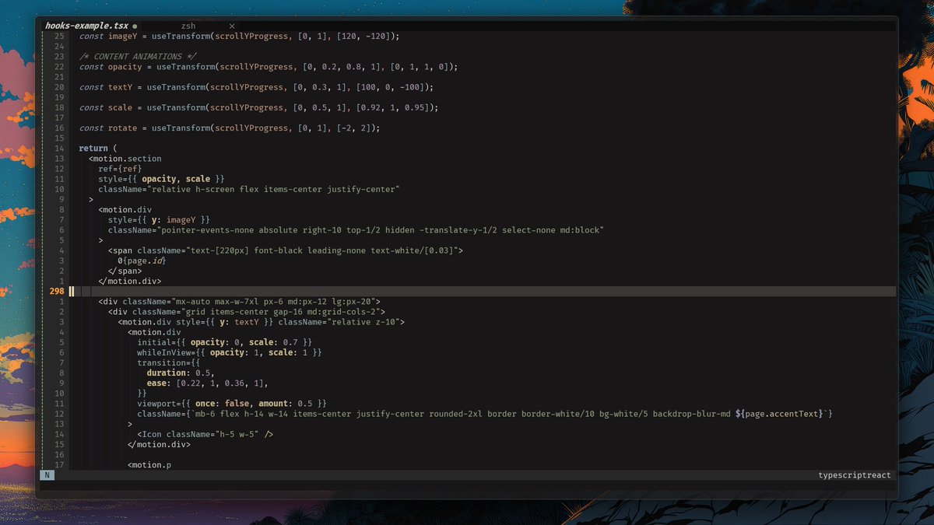934x525 pixels.
Task: Click 'const rotate' variable declaration
Action: [x=107, y=128]
